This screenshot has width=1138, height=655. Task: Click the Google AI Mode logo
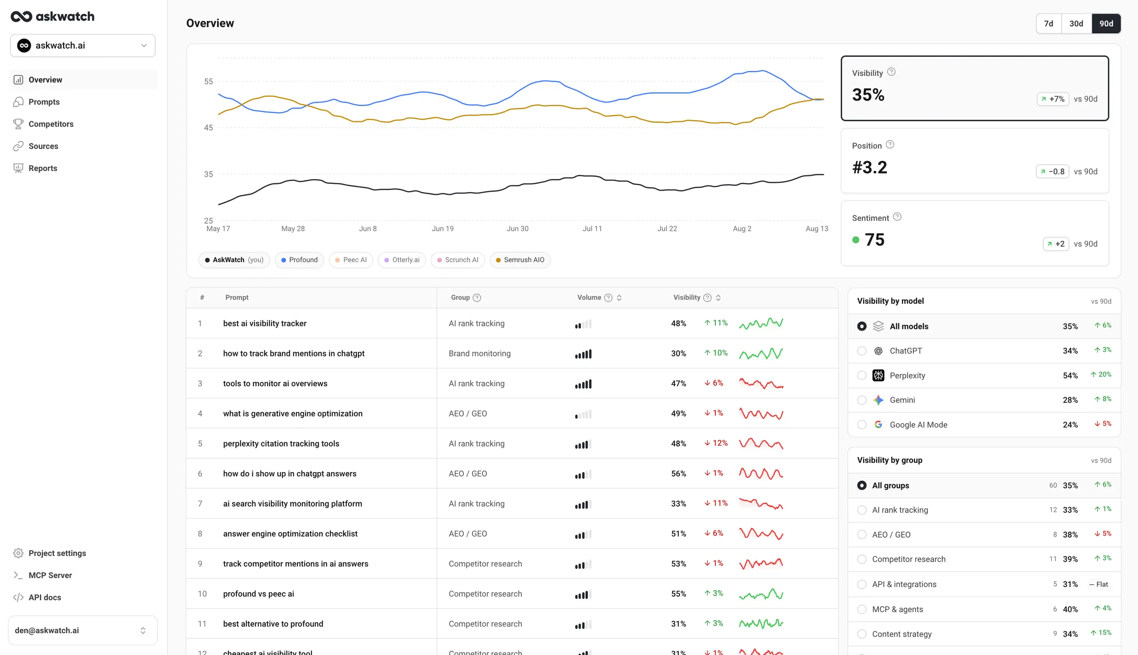[879, 425]
